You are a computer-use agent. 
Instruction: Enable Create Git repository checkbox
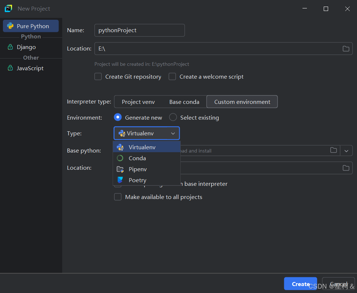98,76
